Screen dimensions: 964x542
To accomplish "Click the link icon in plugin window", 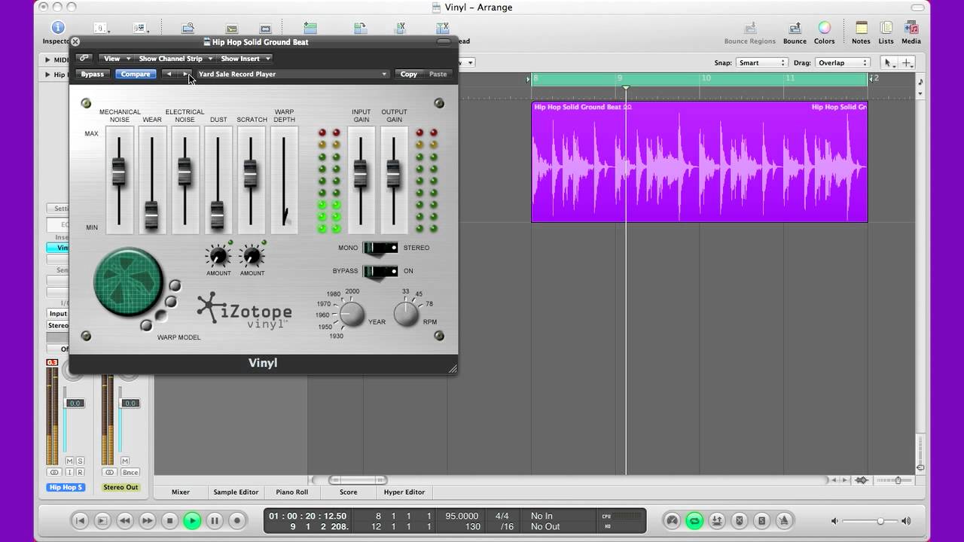I will (x=84, y=58).
